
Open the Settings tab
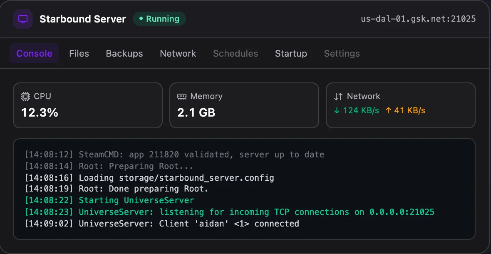click(x=342, y=54)
